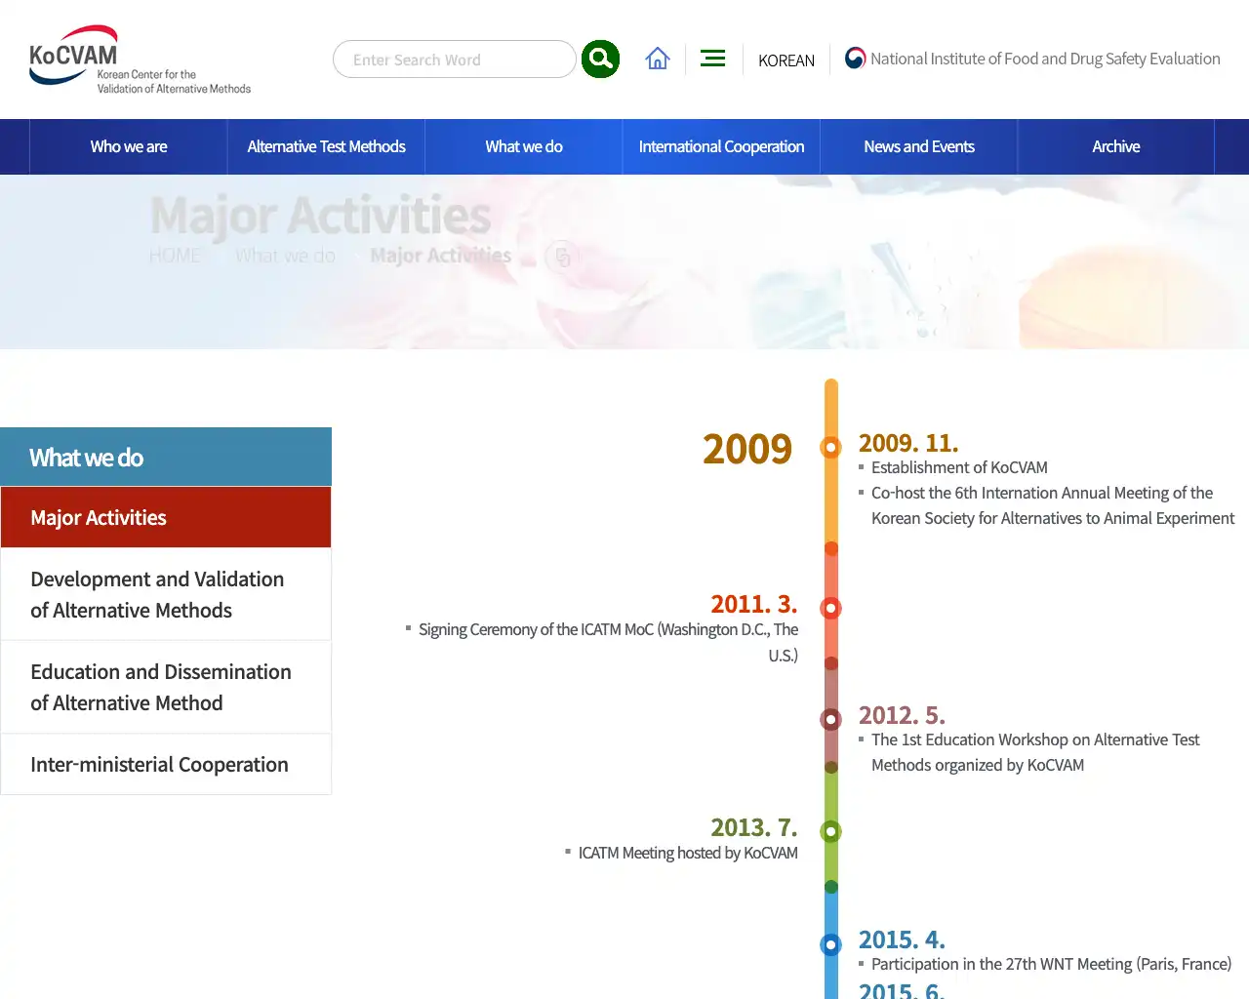Click the green 2013. 7. timeline marker
Viewport: 1249px width, 999px height.
coord(830,831)
